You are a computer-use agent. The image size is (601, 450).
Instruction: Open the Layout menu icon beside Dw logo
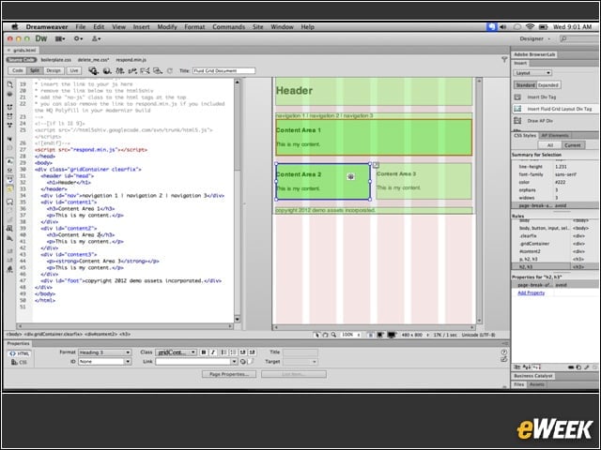pyautogui.click(x=60, y=38)
